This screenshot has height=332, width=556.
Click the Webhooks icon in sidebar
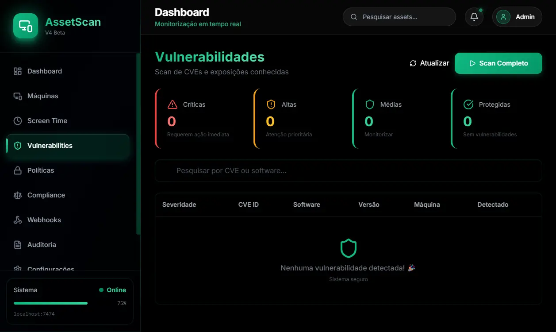tap(18, 220)
